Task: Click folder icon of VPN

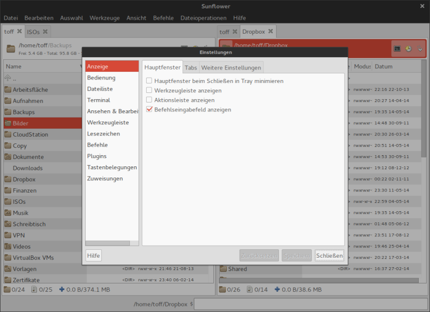Action: [8, 235]
